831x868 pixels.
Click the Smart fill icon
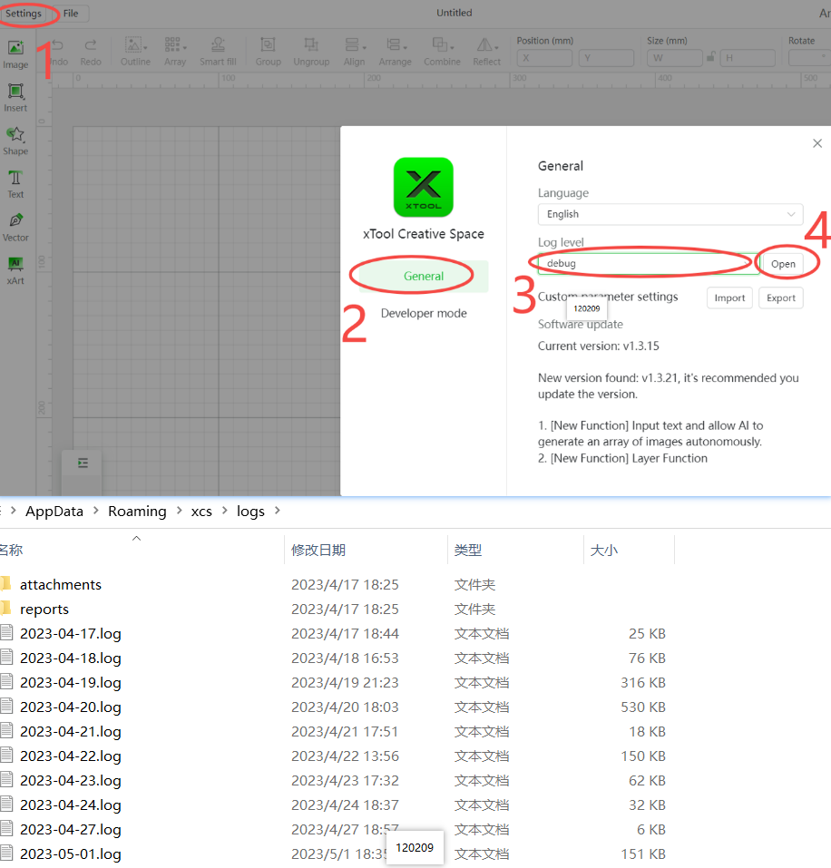tap(218, 53)
